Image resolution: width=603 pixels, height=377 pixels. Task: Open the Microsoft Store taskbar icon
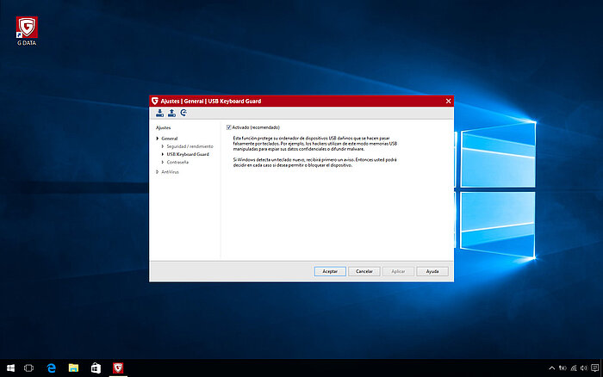(x=96, y=368)
